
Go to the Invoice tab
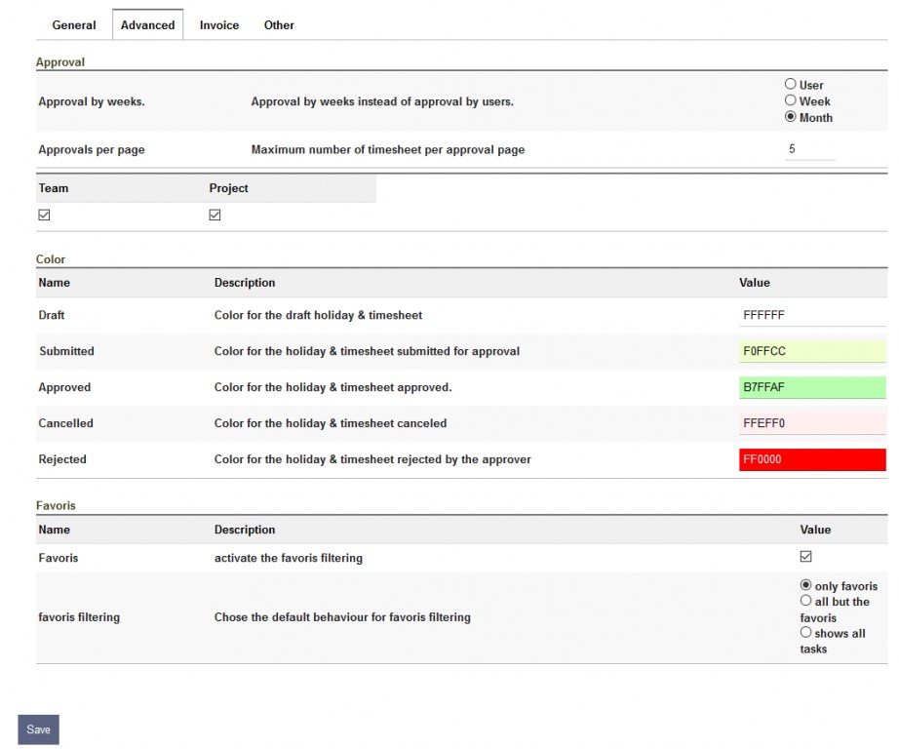tap(219, 25)
